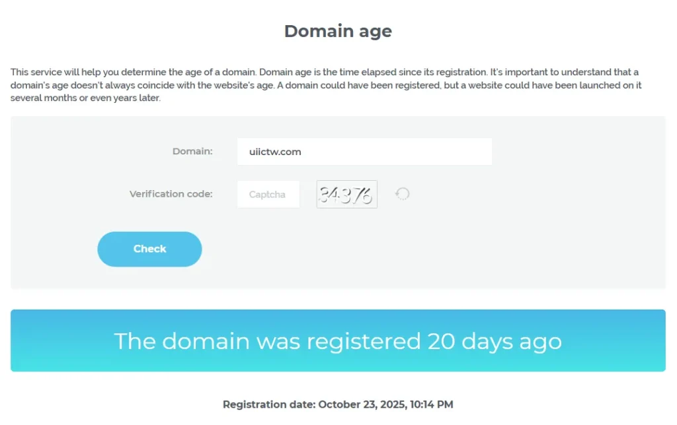Click "several months or even years later" text
The width and height of the screenshot is (677, 425).
click(x=85, y=98)
